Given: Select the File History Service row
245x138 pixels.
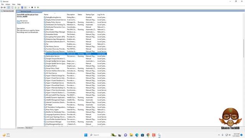Looking at the screenshot, I should (x=75, y=46).
